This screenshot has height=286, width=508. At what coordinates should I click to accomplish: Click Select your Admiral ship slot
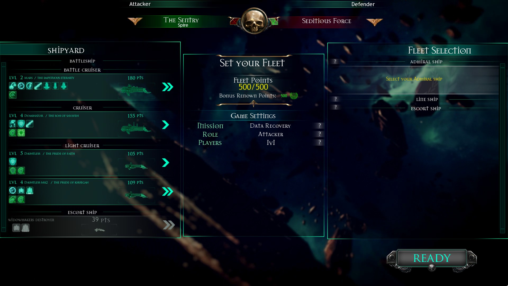[414, 79]
